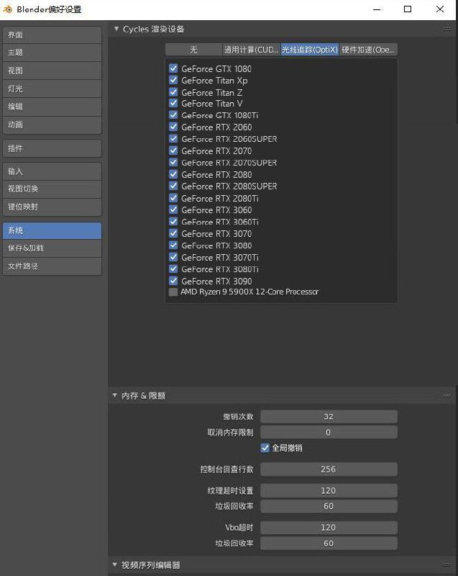Select the 无 compute device tab

click(x=193, y=50)
